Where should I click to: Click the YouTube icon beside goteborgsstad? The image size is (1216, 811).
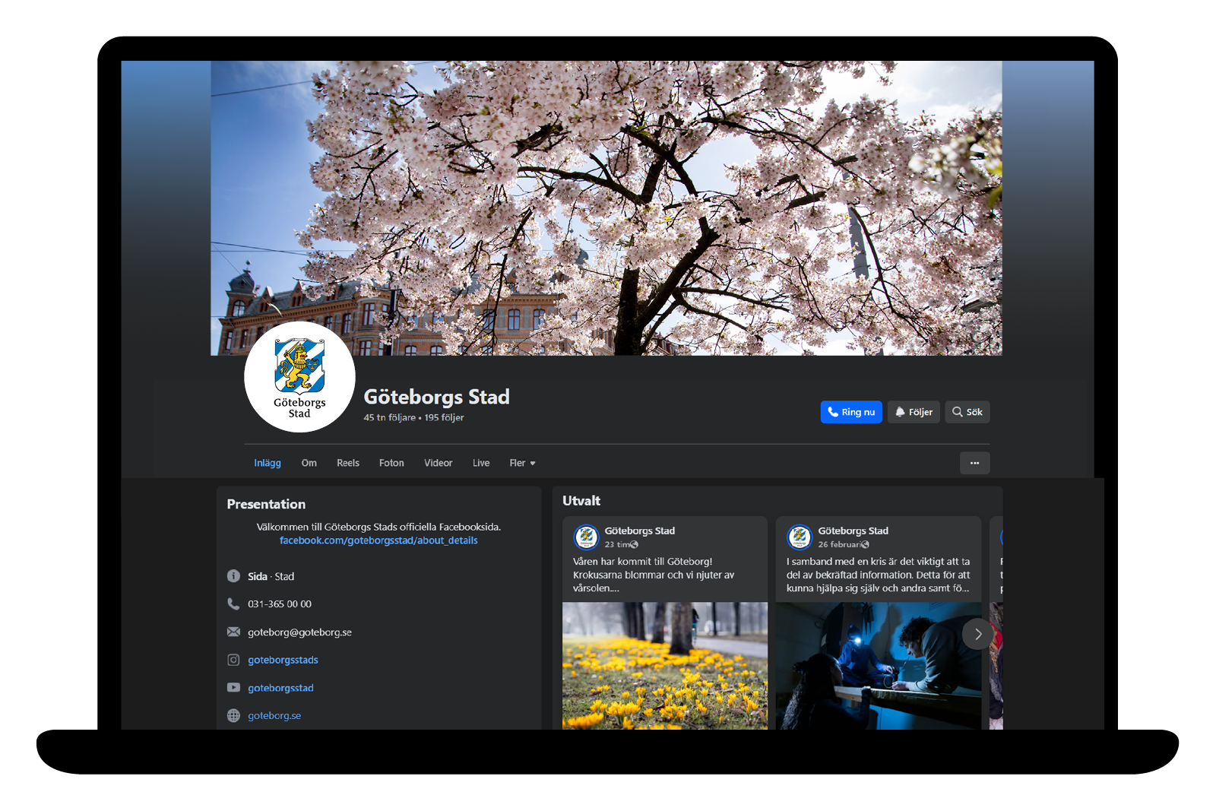pyautogui.click(x=233, y=688)
